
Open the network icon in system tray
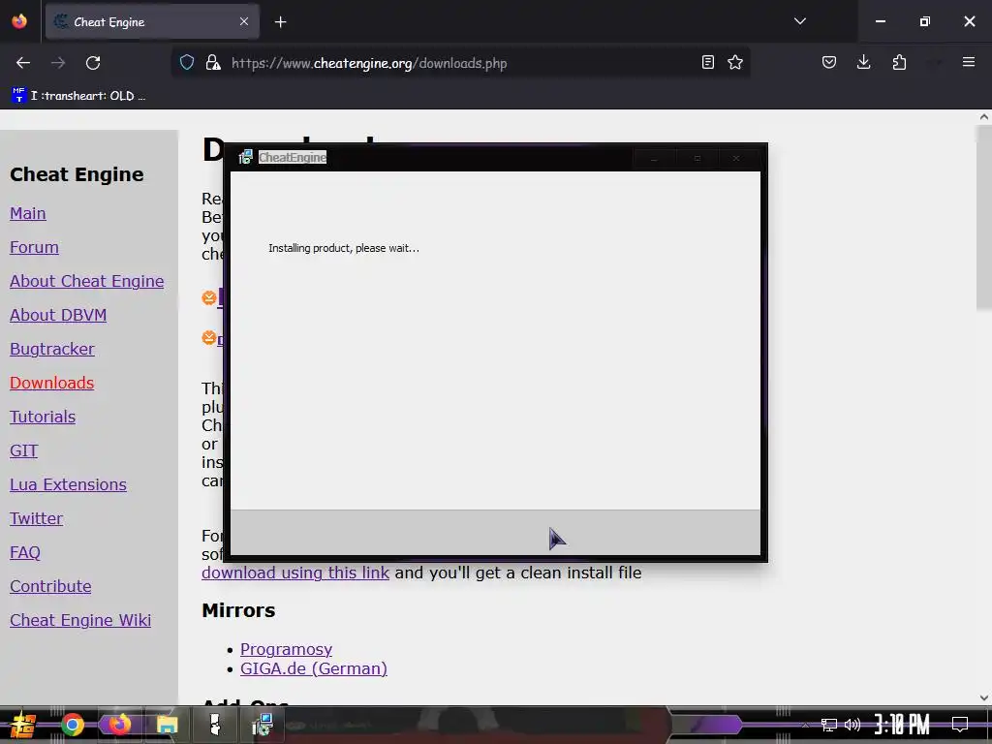point(829,725)
